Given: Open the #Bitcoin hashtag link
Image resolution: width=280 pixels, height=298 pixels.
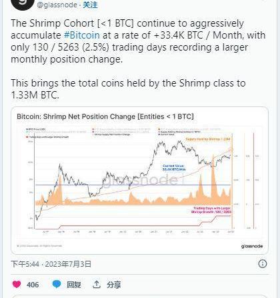Looking at the screenshot, I should coord(82,35).
